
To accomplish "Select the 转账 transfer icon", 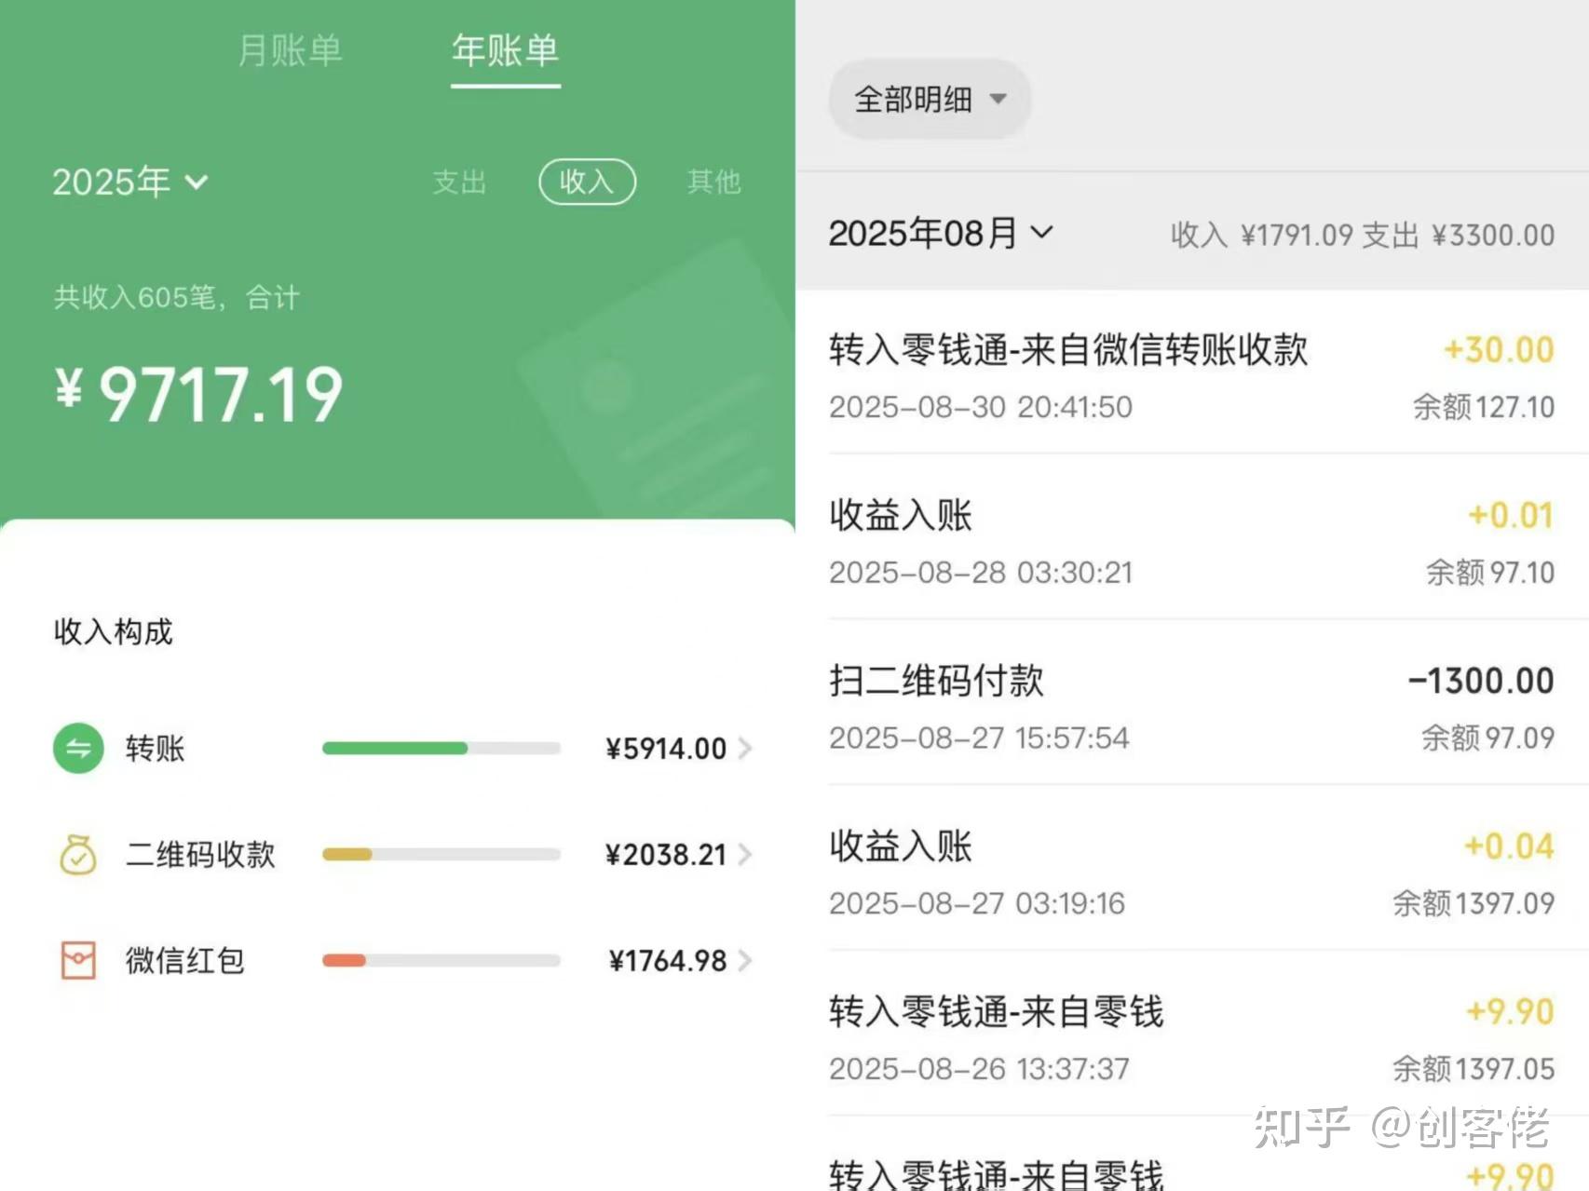I will pos(78,749).
